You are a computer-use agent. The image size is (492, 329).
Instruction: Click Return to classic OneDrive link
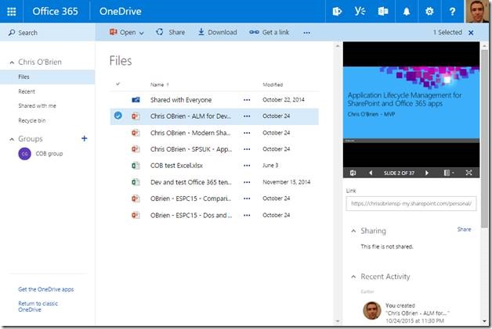(x=38, y=306)
